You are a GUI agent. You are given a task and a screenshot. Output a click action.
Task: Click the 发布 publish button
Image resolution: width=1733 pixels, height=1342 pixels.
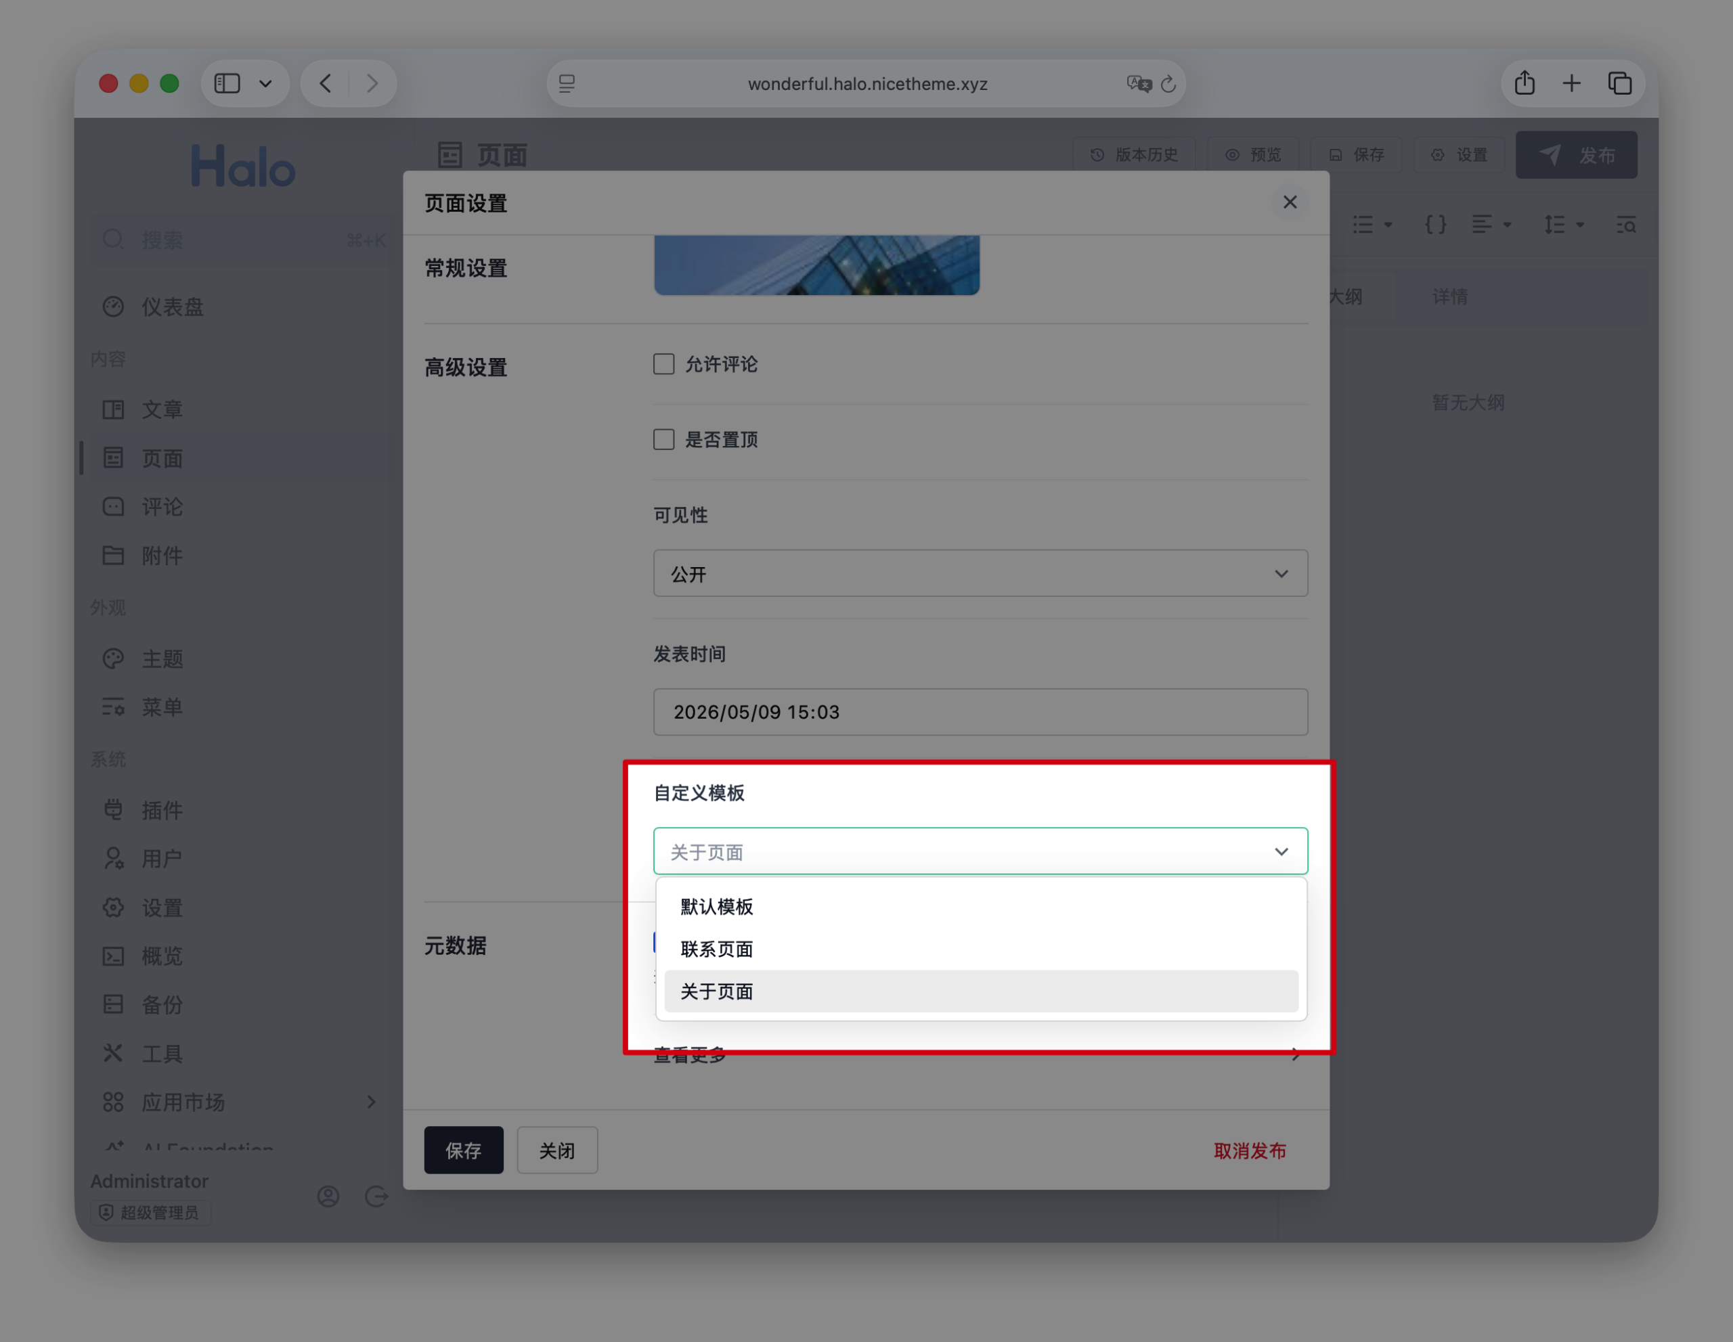pyautogui.click(x=1576, y=155)
